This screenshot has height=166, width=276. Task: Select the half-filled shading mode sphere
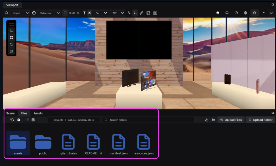(227, 13)
